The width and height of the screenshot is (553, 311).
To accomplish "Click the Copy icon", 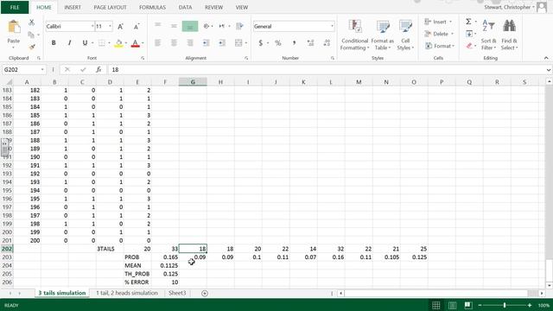I will (x=31, y=35).
